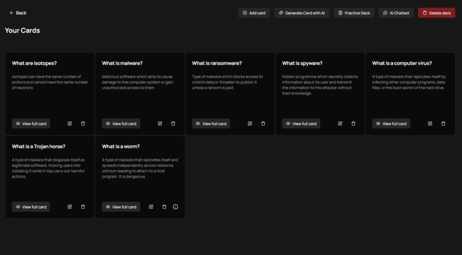View full card for 'What is ransomware?'
This screenshot has width=462, height=255.
coord(212,124)
